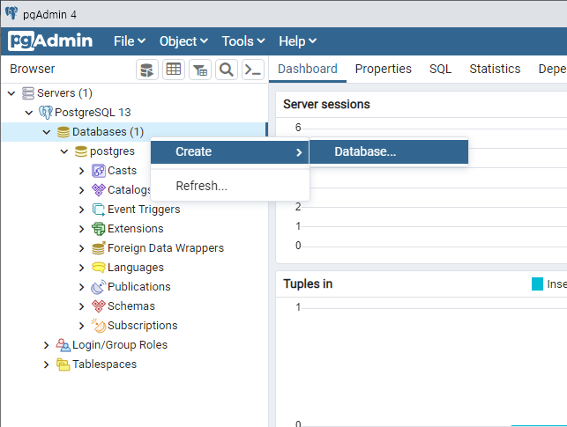
Task: Switch to the Dashboard tab
Action: click(x=308, y=69)
